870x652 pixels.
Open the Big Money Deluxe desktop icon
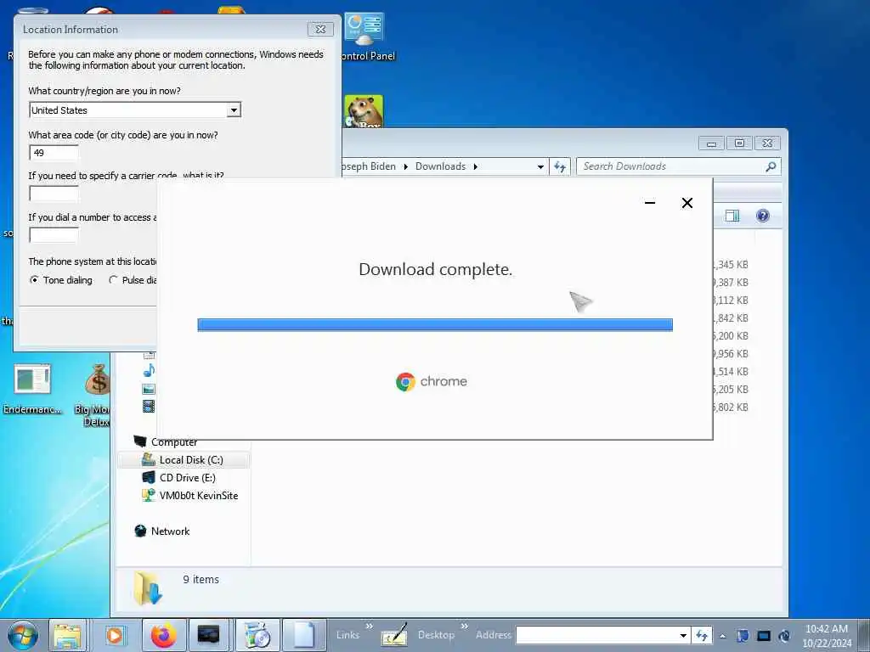[98, 381]
